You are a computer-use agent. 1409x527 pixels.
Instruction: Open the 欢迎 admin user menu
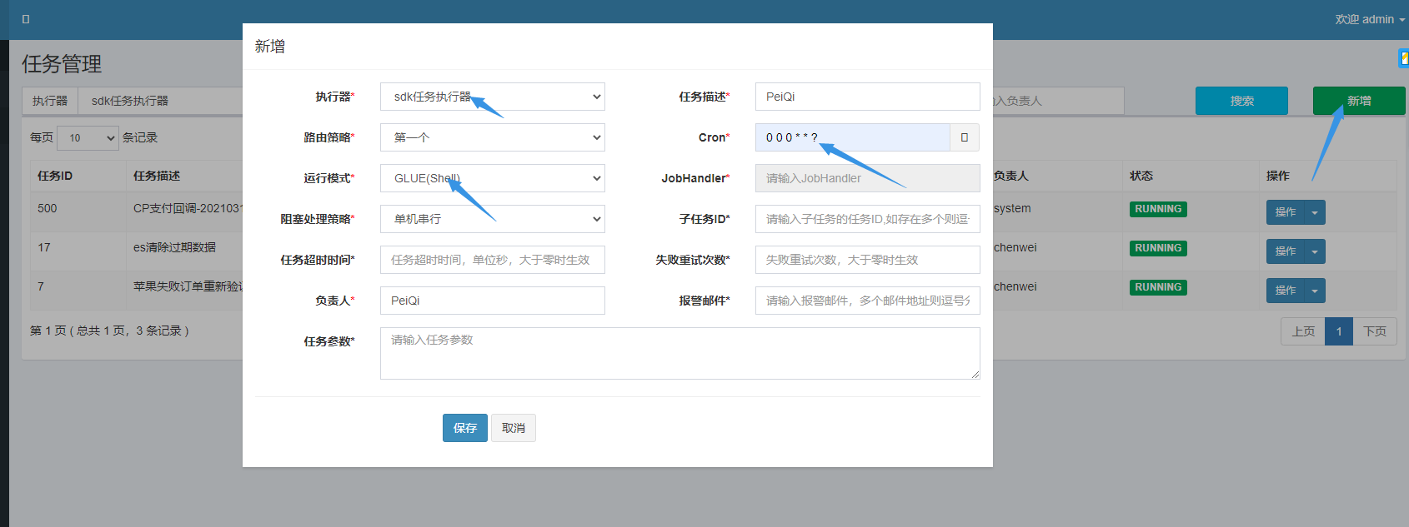(x=1369, y=19)
